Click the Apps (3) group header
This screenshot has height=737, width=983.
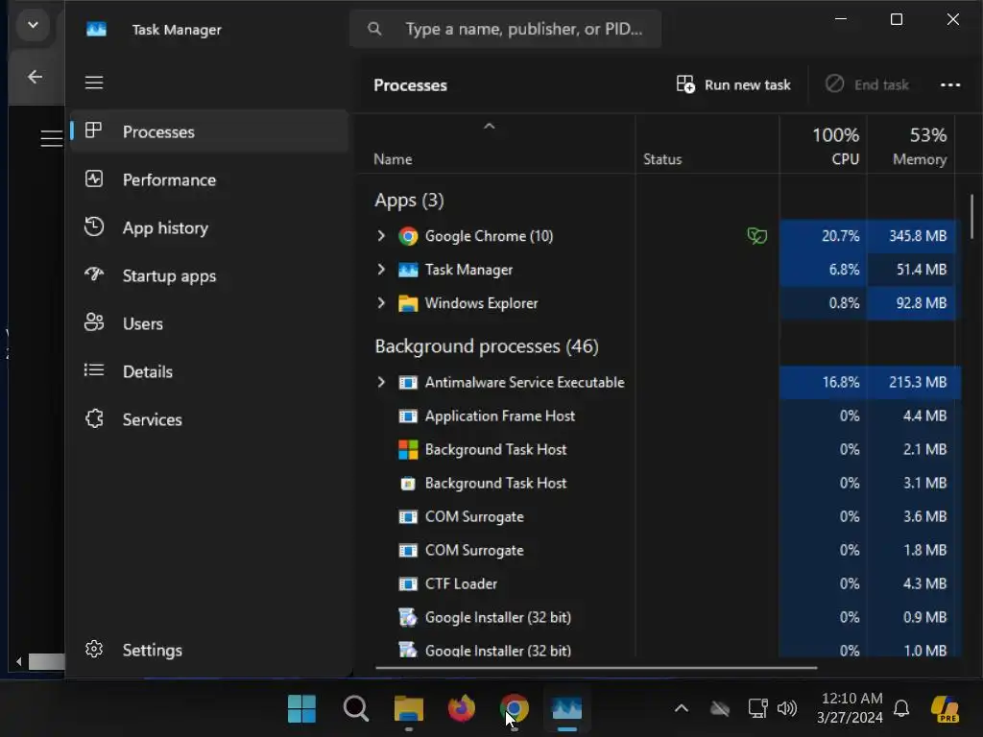[409, 200]
